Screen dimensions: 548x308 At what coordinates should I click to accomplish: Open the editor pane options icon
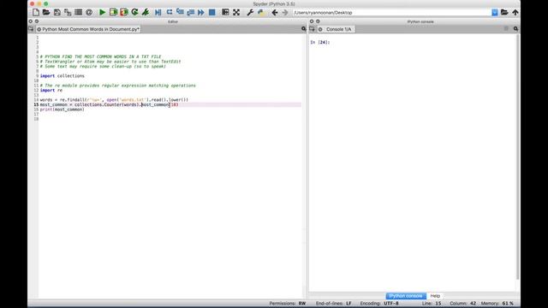point(303,29)
